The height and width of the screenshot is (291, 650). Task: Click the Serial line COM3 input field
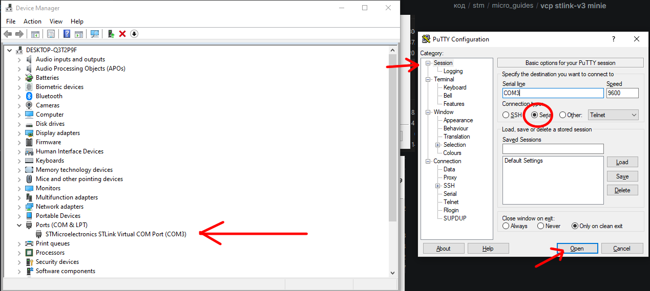553,93
